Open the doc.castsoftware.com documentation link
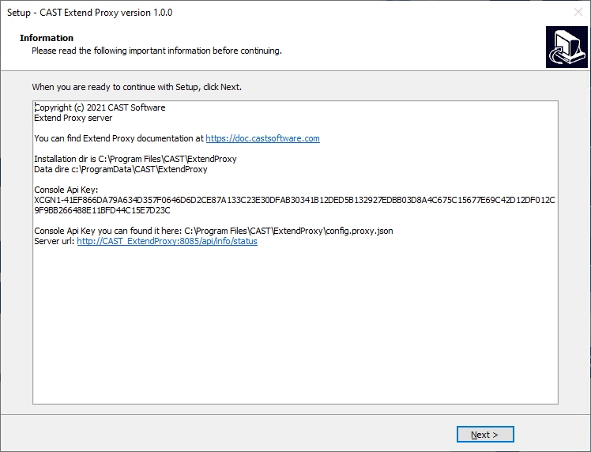 tap(262, 138)
